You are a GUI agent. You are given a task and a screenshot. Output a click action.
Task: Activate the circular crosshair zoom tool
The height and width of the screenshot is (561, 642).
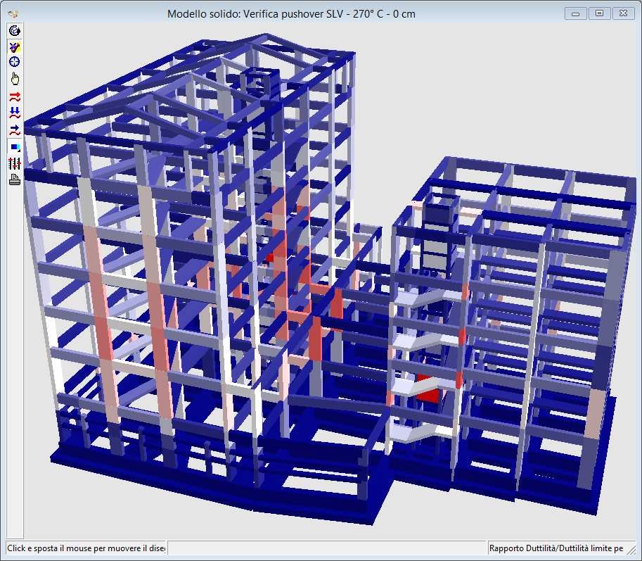[14, 62]
